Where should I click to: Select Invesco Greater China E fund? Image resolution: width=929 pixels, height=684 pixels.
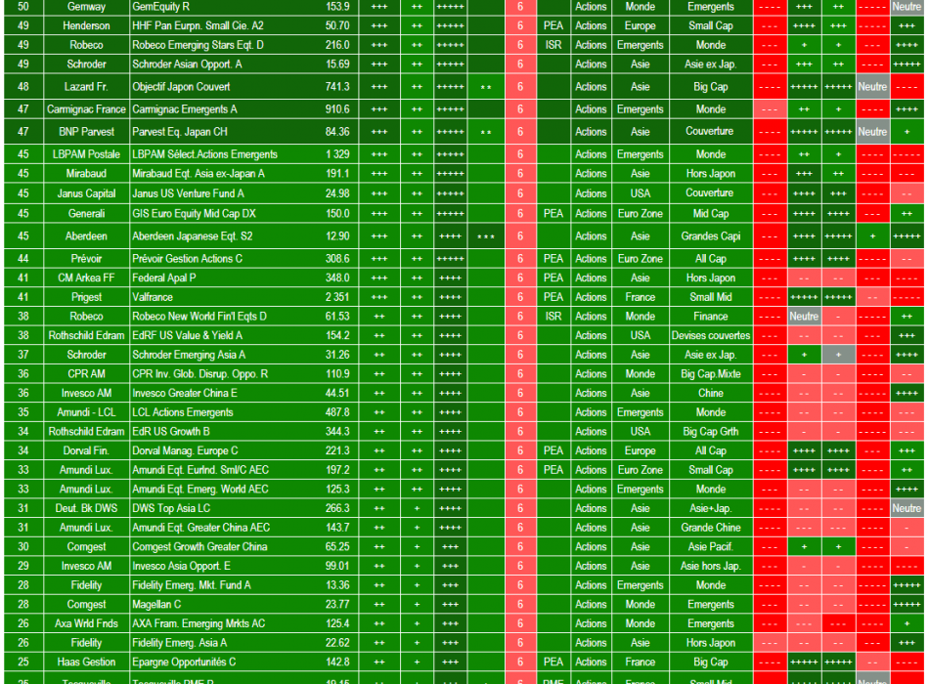pyautogui.click(x=185, y=393)
